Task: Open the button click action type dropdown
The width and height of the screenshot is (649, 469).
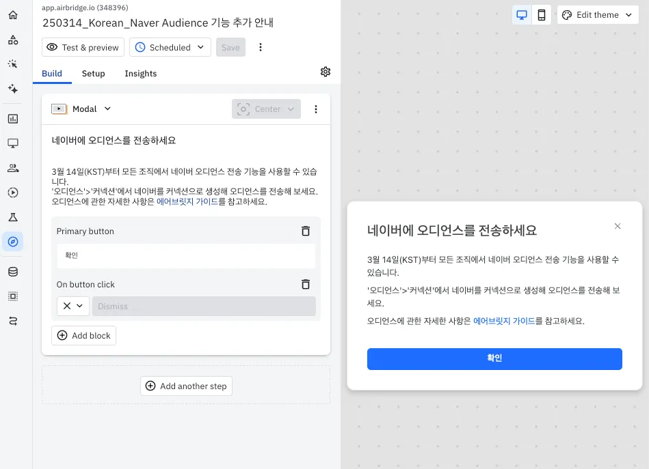Action: click(73, 307)
